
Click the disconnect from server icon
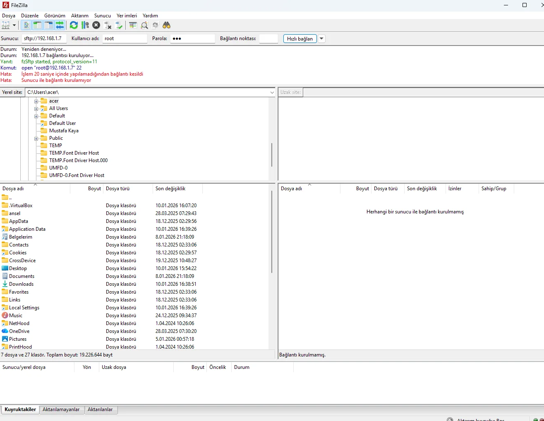(x=108, y=25)
